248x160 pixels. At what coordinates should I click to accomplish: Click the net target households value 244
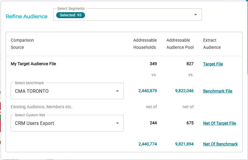point(153,123)
